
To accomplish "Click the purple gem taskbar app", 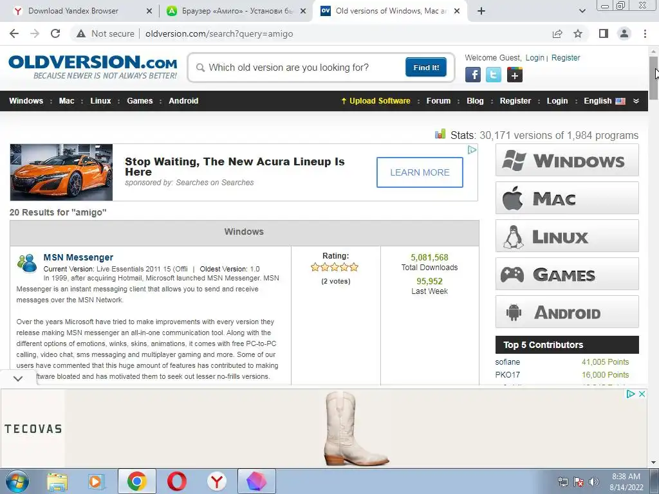I will (257, 481).
